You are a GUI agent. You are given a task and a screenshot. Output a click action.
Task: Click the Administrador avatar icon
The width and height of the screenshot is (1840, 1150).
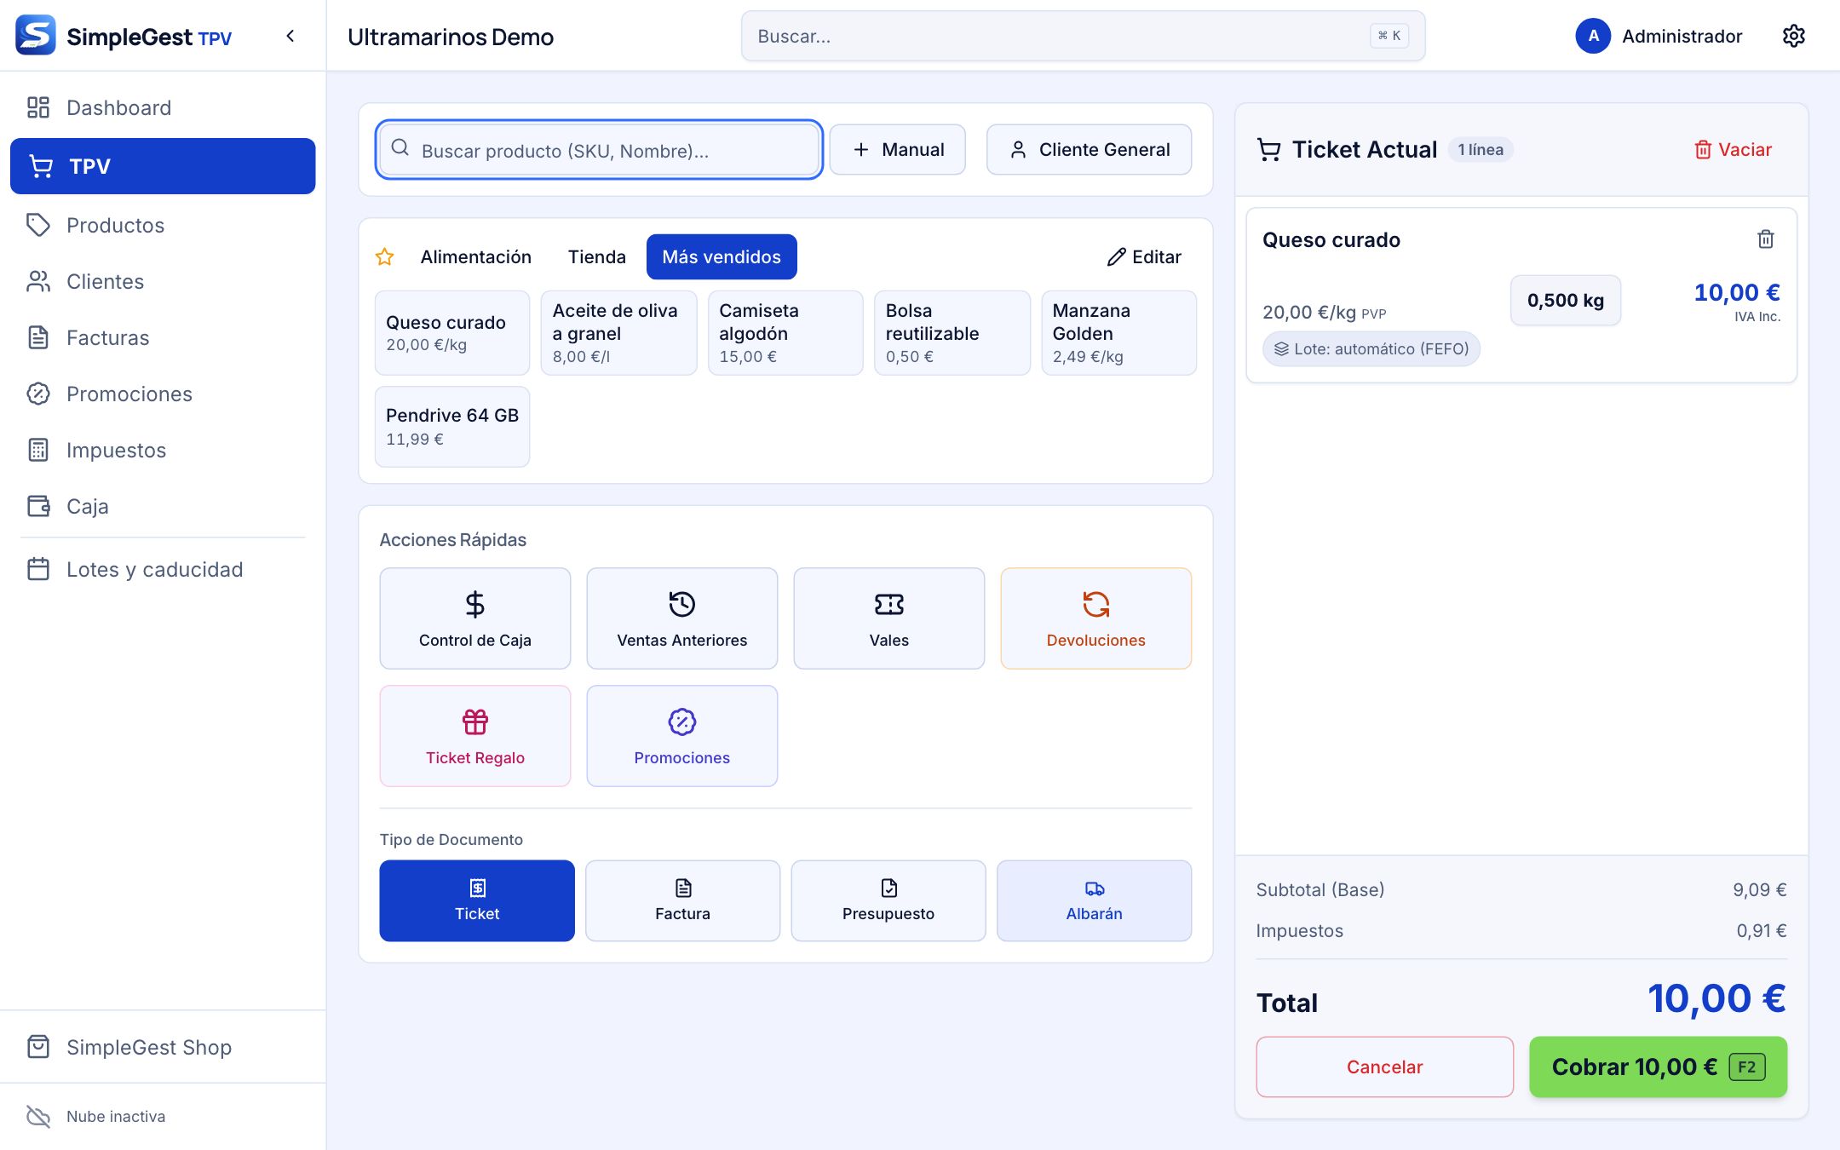1592,36
